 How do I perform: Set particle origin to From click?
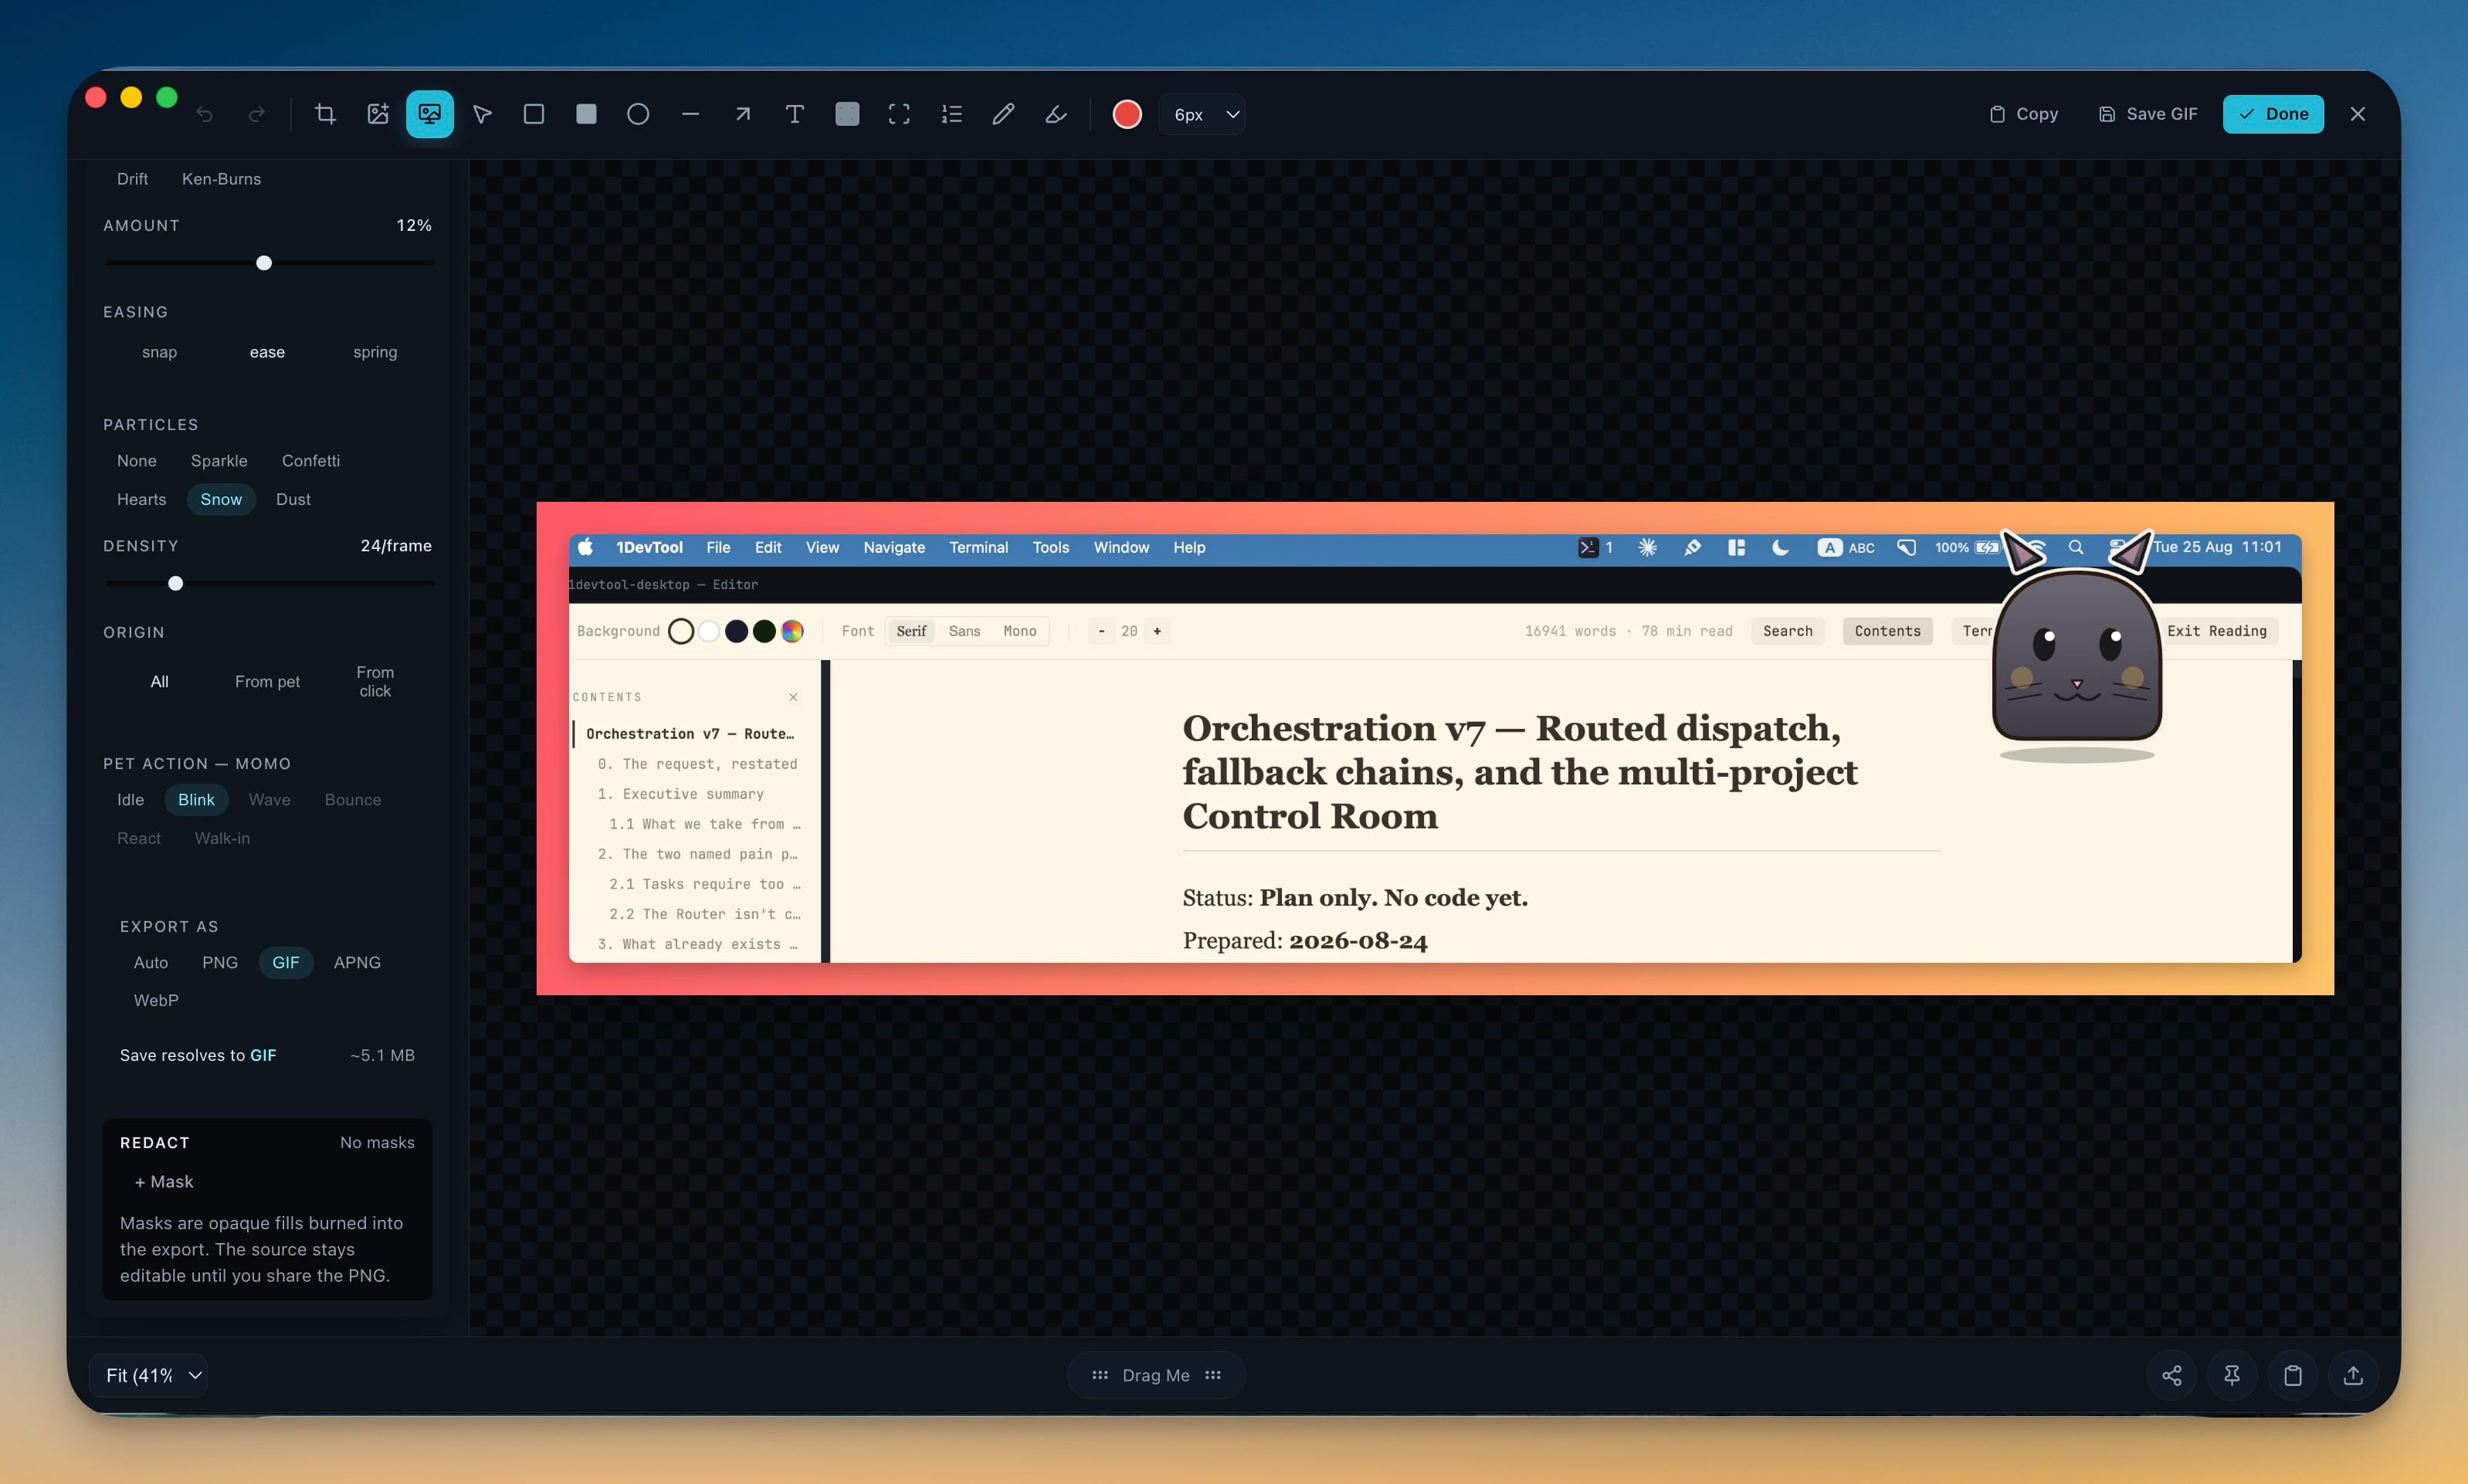click(x=375, y=681)
